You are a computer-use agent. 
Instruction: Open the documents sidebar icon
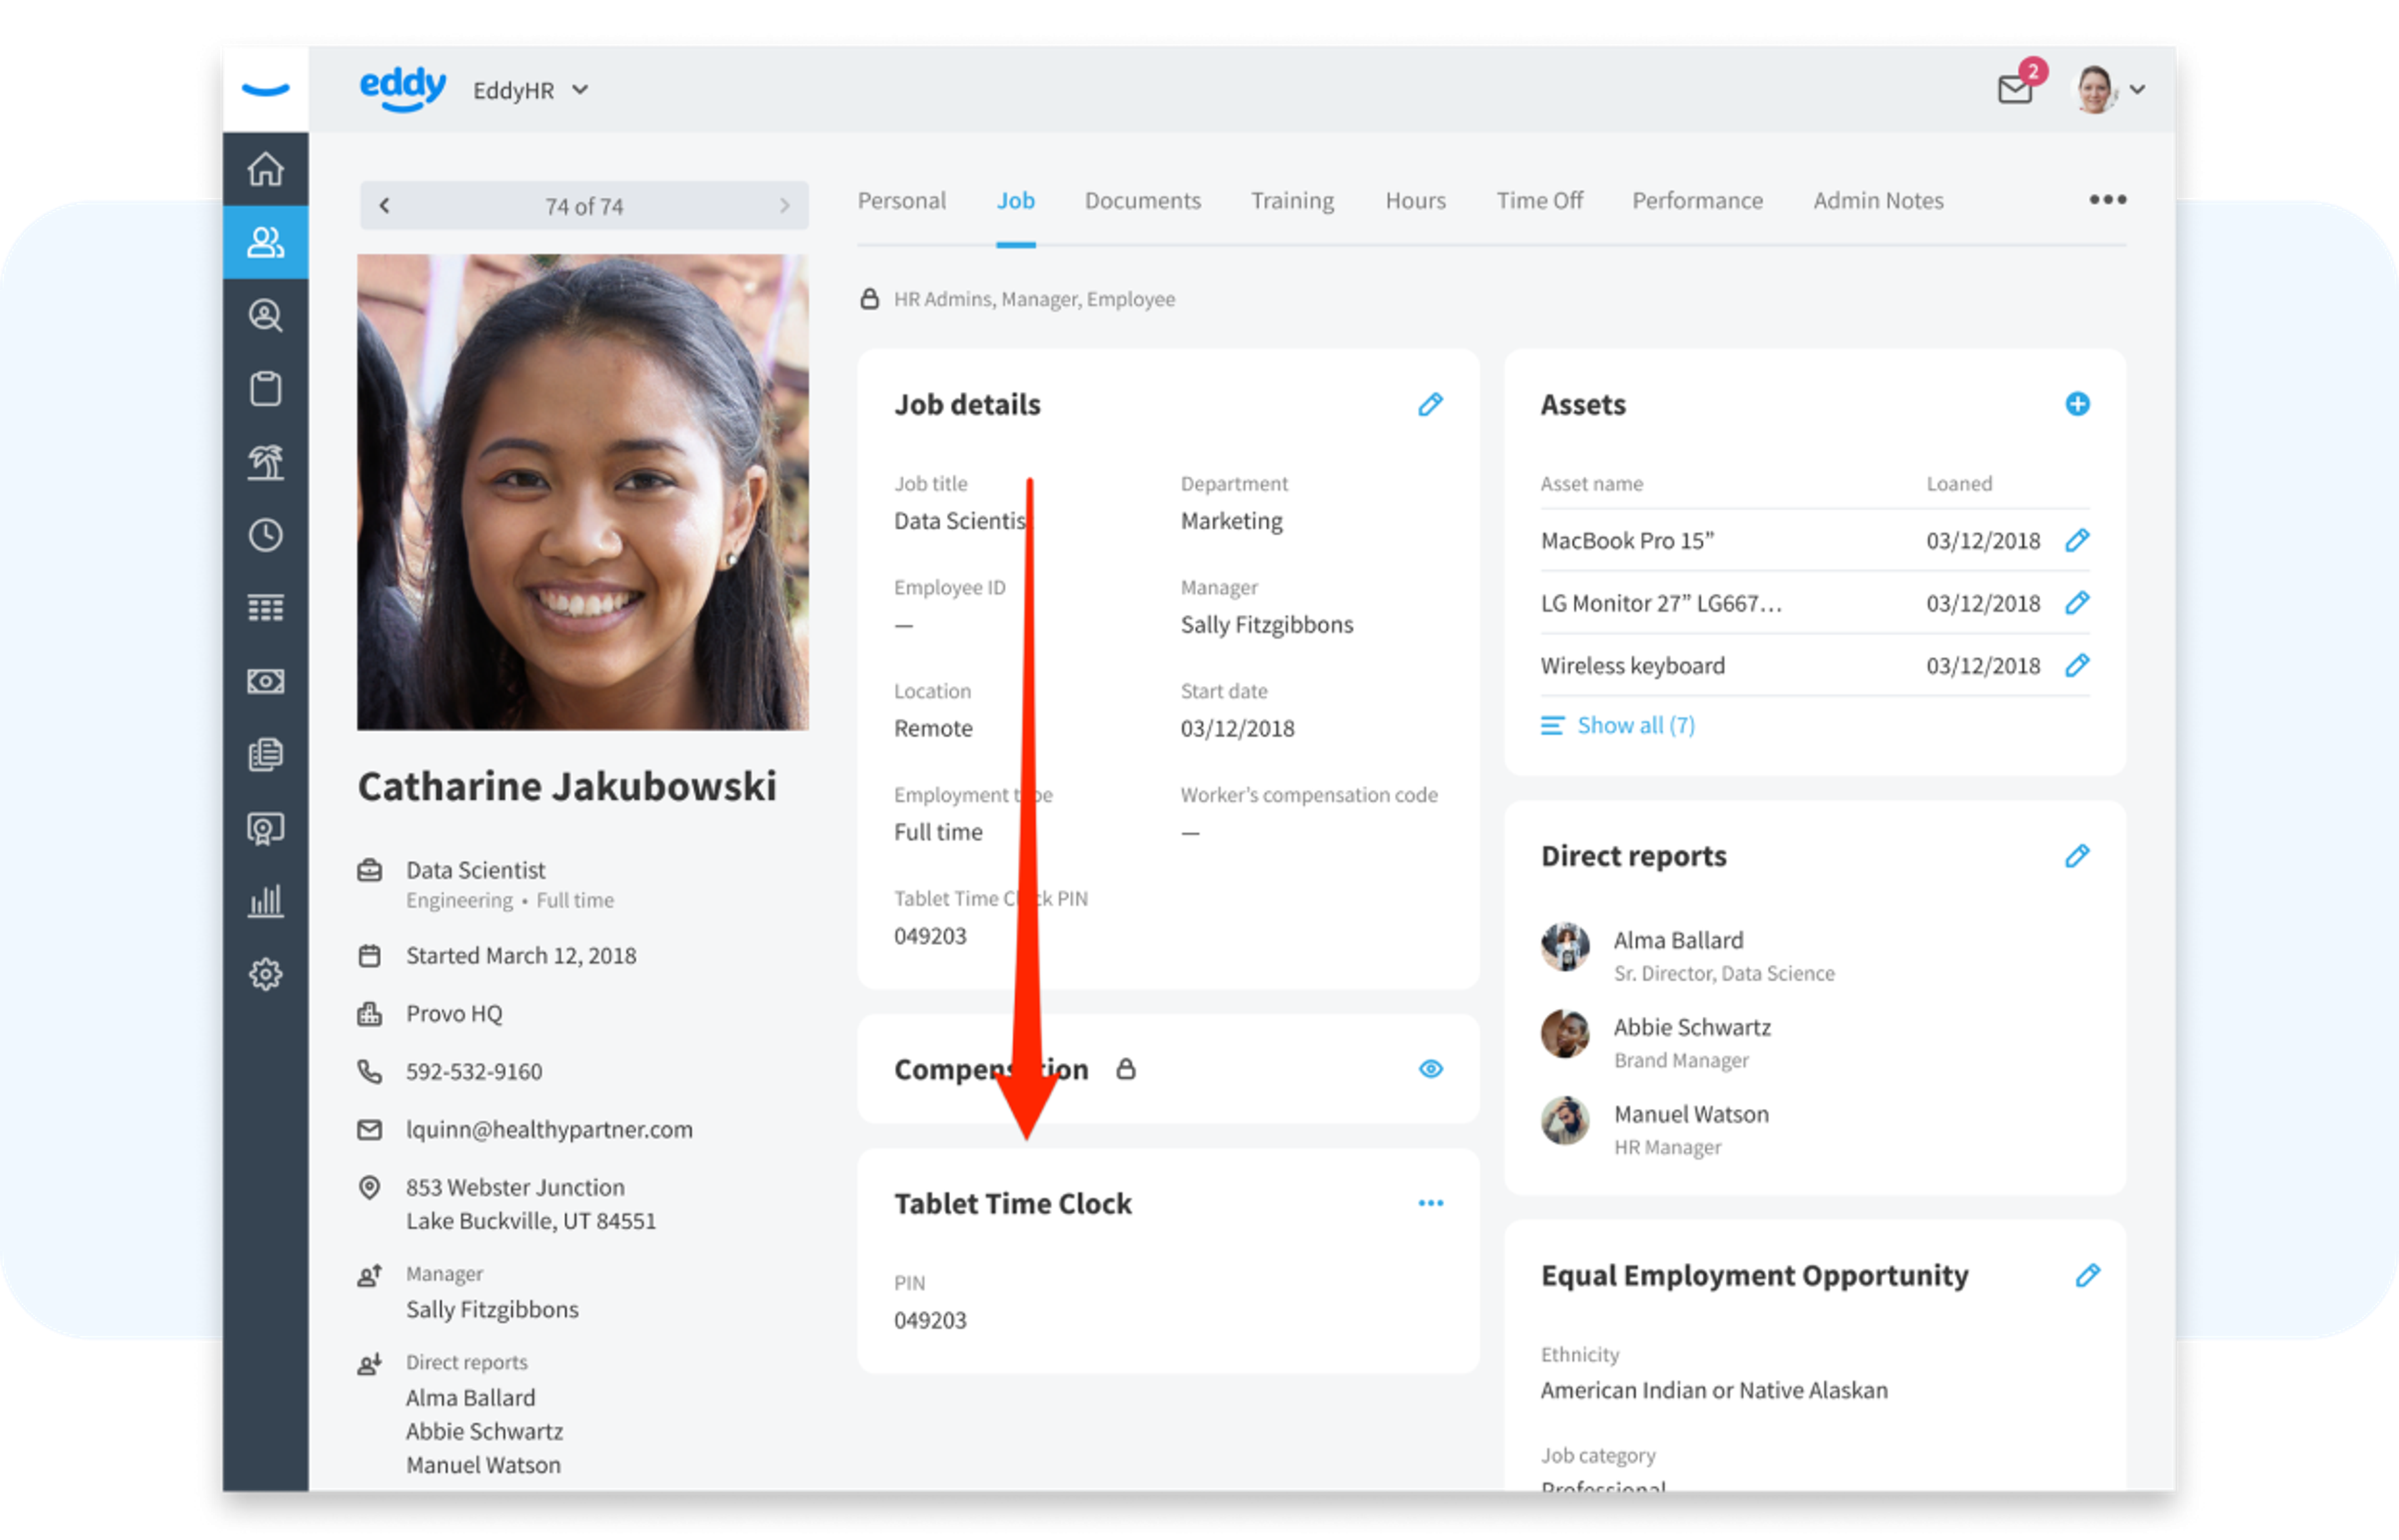tap(265, 754)
